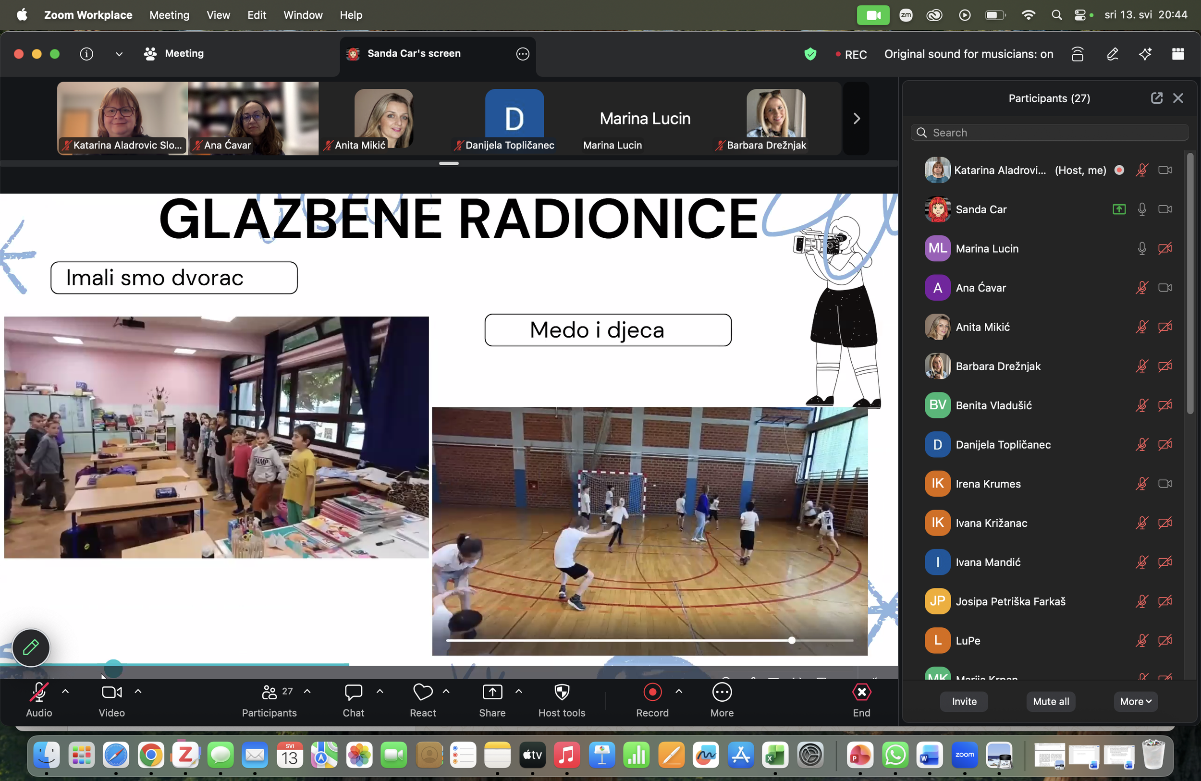The width and height of the screenshot is (1201, 781).
Task: Select Barbara Drežnjak's video thumbnail
Action: [775, 119]
